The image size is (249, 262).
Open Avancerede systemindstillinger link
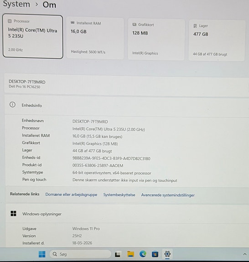click(168, 195)
